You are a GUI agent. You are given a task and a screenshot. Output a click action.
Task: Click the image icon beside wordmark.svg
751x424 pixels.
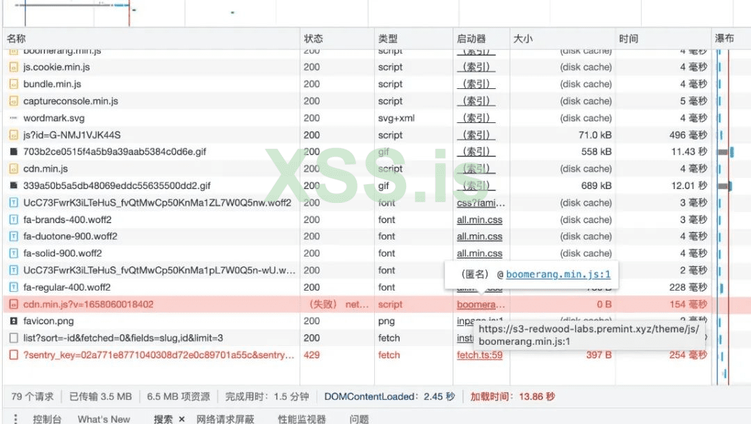13,118
